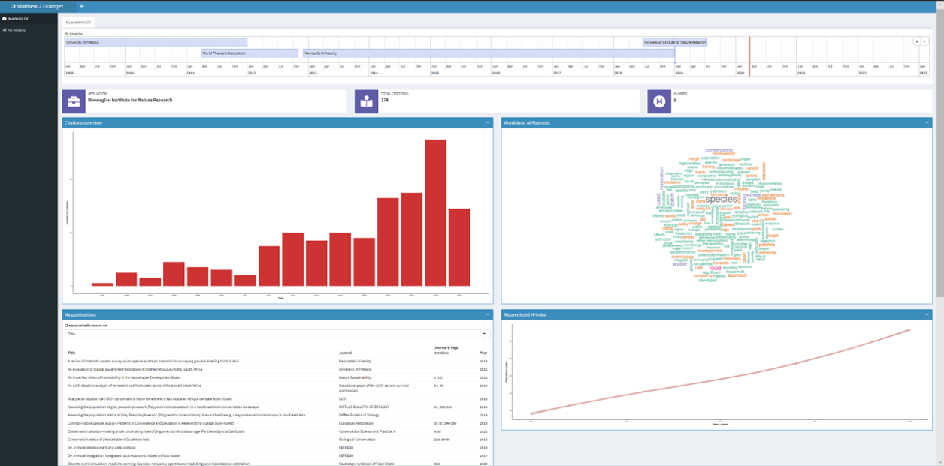Click the Dr Matthew J Grainger header title
Image resolution: width=944 pixels, height=466 pixels.
[37, 6]
